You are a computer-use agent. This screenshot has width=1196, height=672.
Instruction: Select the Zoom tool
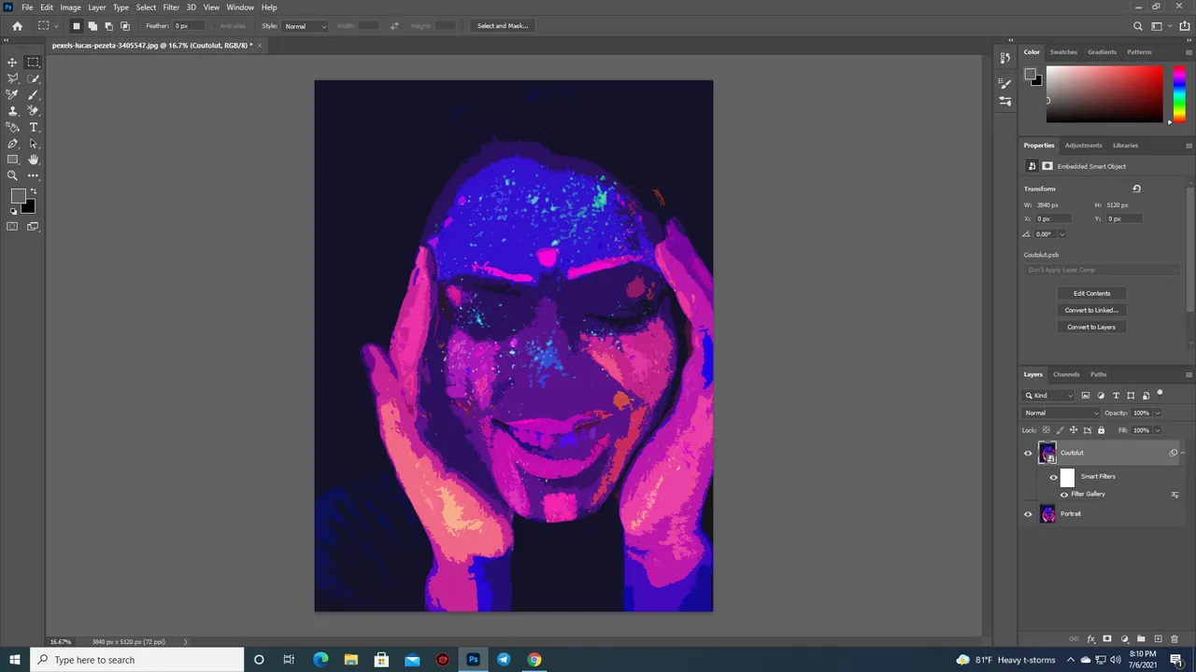coord(12,175)
